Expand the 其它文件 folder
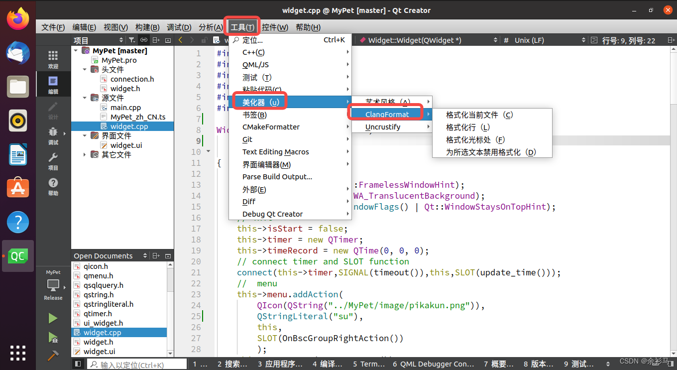The height and width of the screenshot is (370, 677). coord(85,155)
